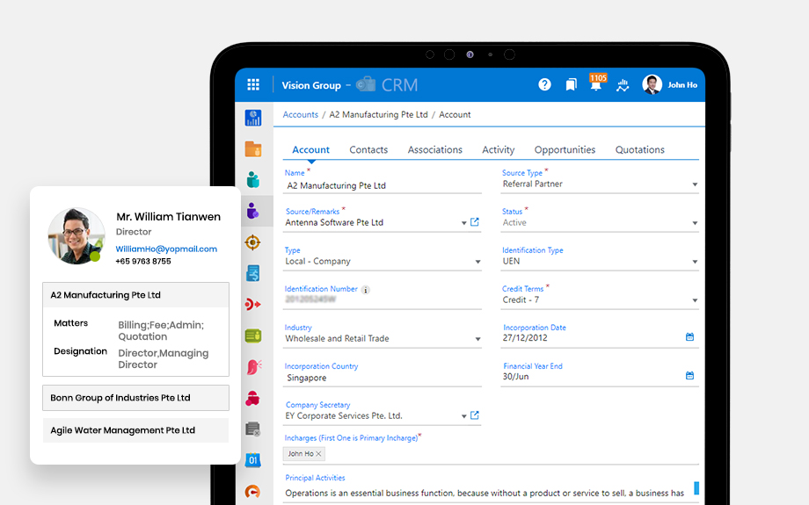
Task: Expand Source Type dropdown
Action: 695,184
